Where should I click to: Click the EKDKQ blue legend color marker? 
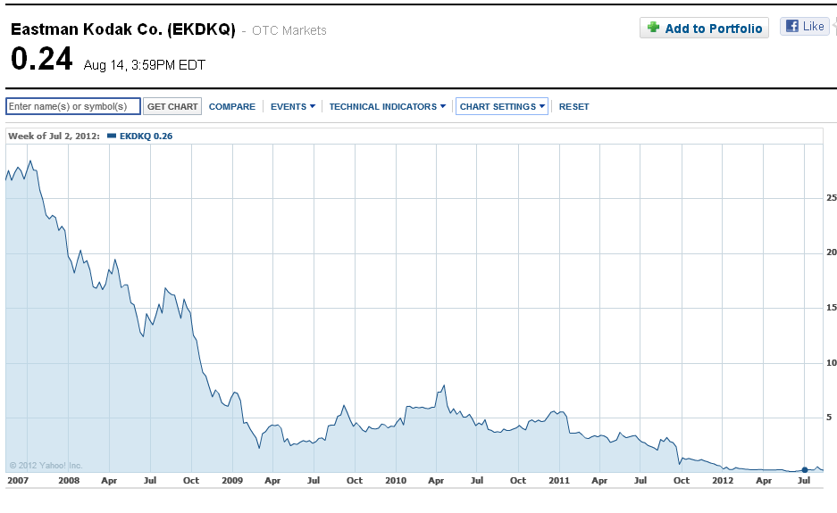coord(112,136)
